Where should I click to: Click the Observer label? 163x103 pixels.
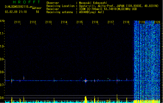pos(53,3)
